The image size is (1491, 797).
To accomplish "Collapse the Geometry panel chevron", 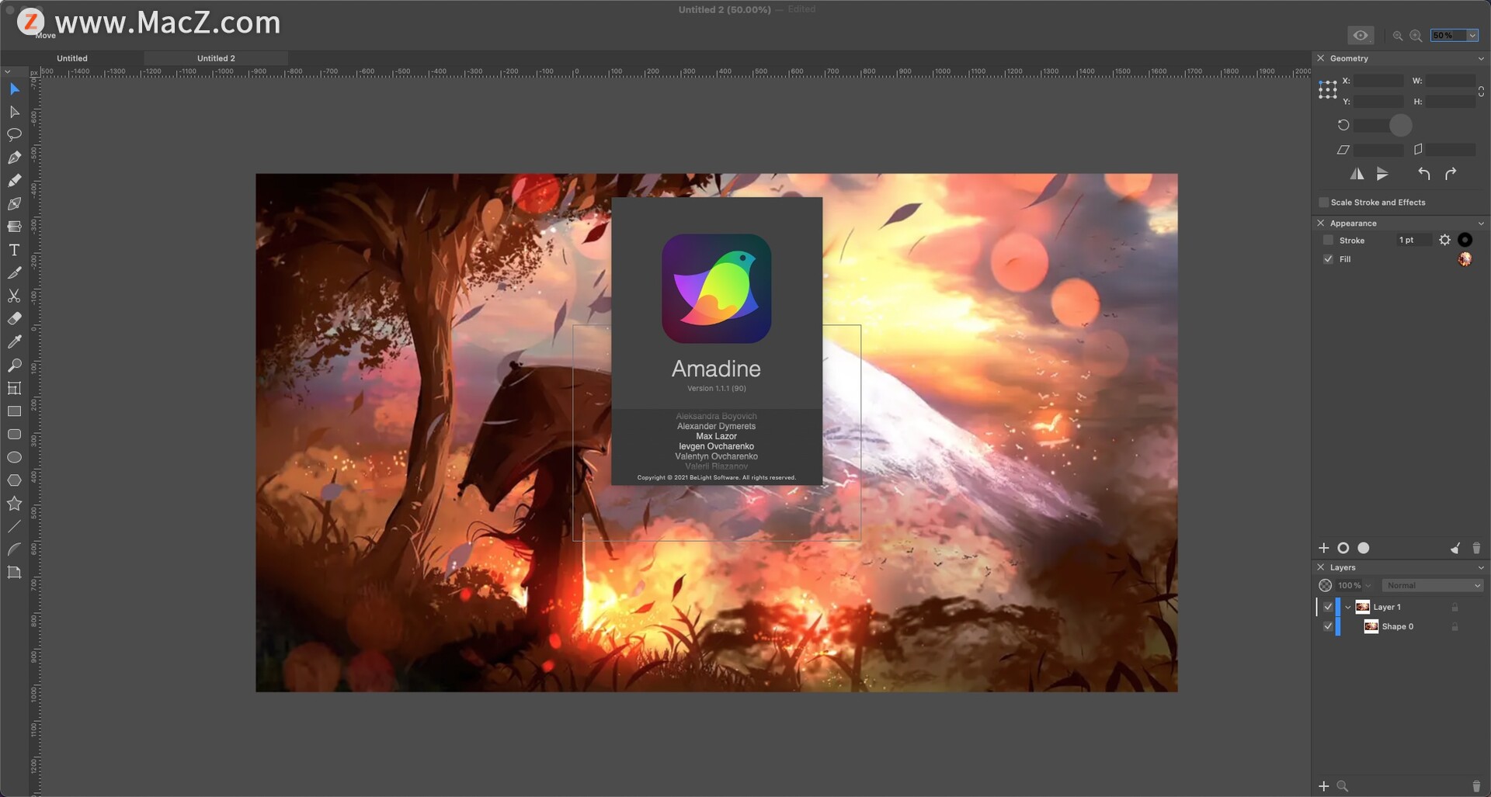I will 1480,59.
